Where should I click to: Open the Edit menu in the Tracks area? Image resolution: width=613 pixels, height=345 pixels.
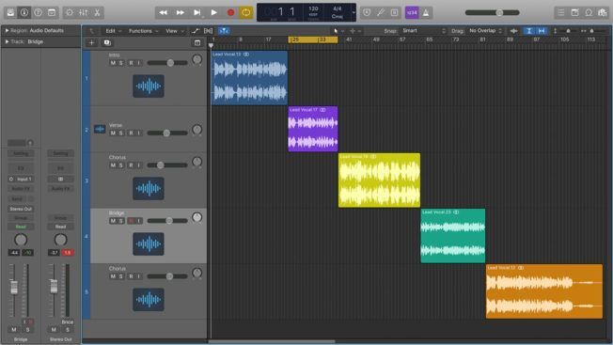pos(113,31)
